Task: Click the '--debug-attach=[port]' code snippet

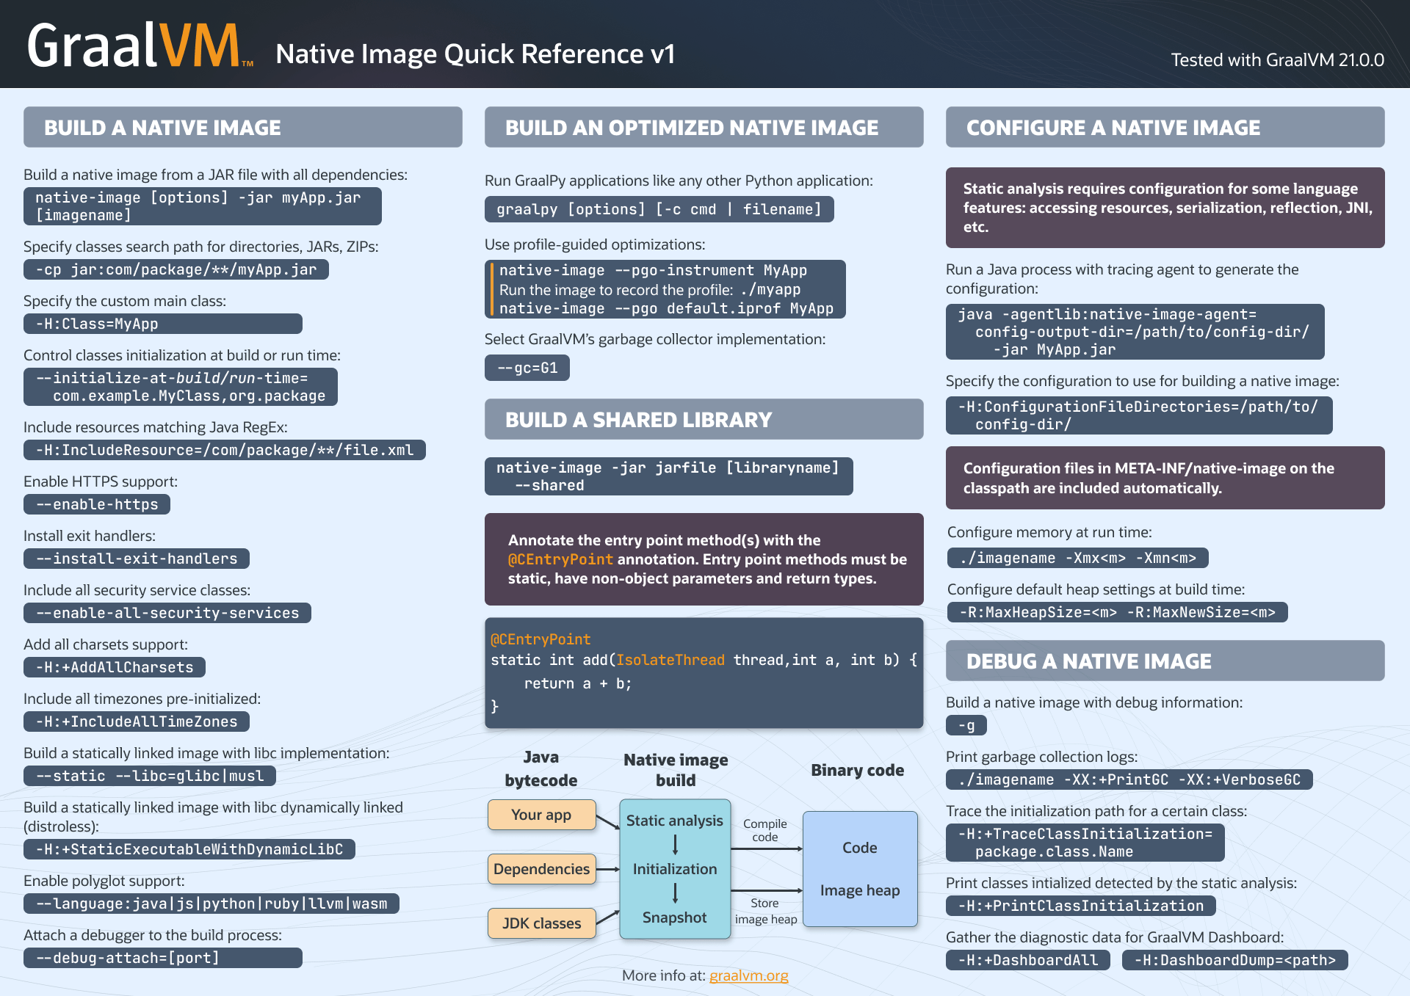Action: pyautogui.click(x=163, y=958)
